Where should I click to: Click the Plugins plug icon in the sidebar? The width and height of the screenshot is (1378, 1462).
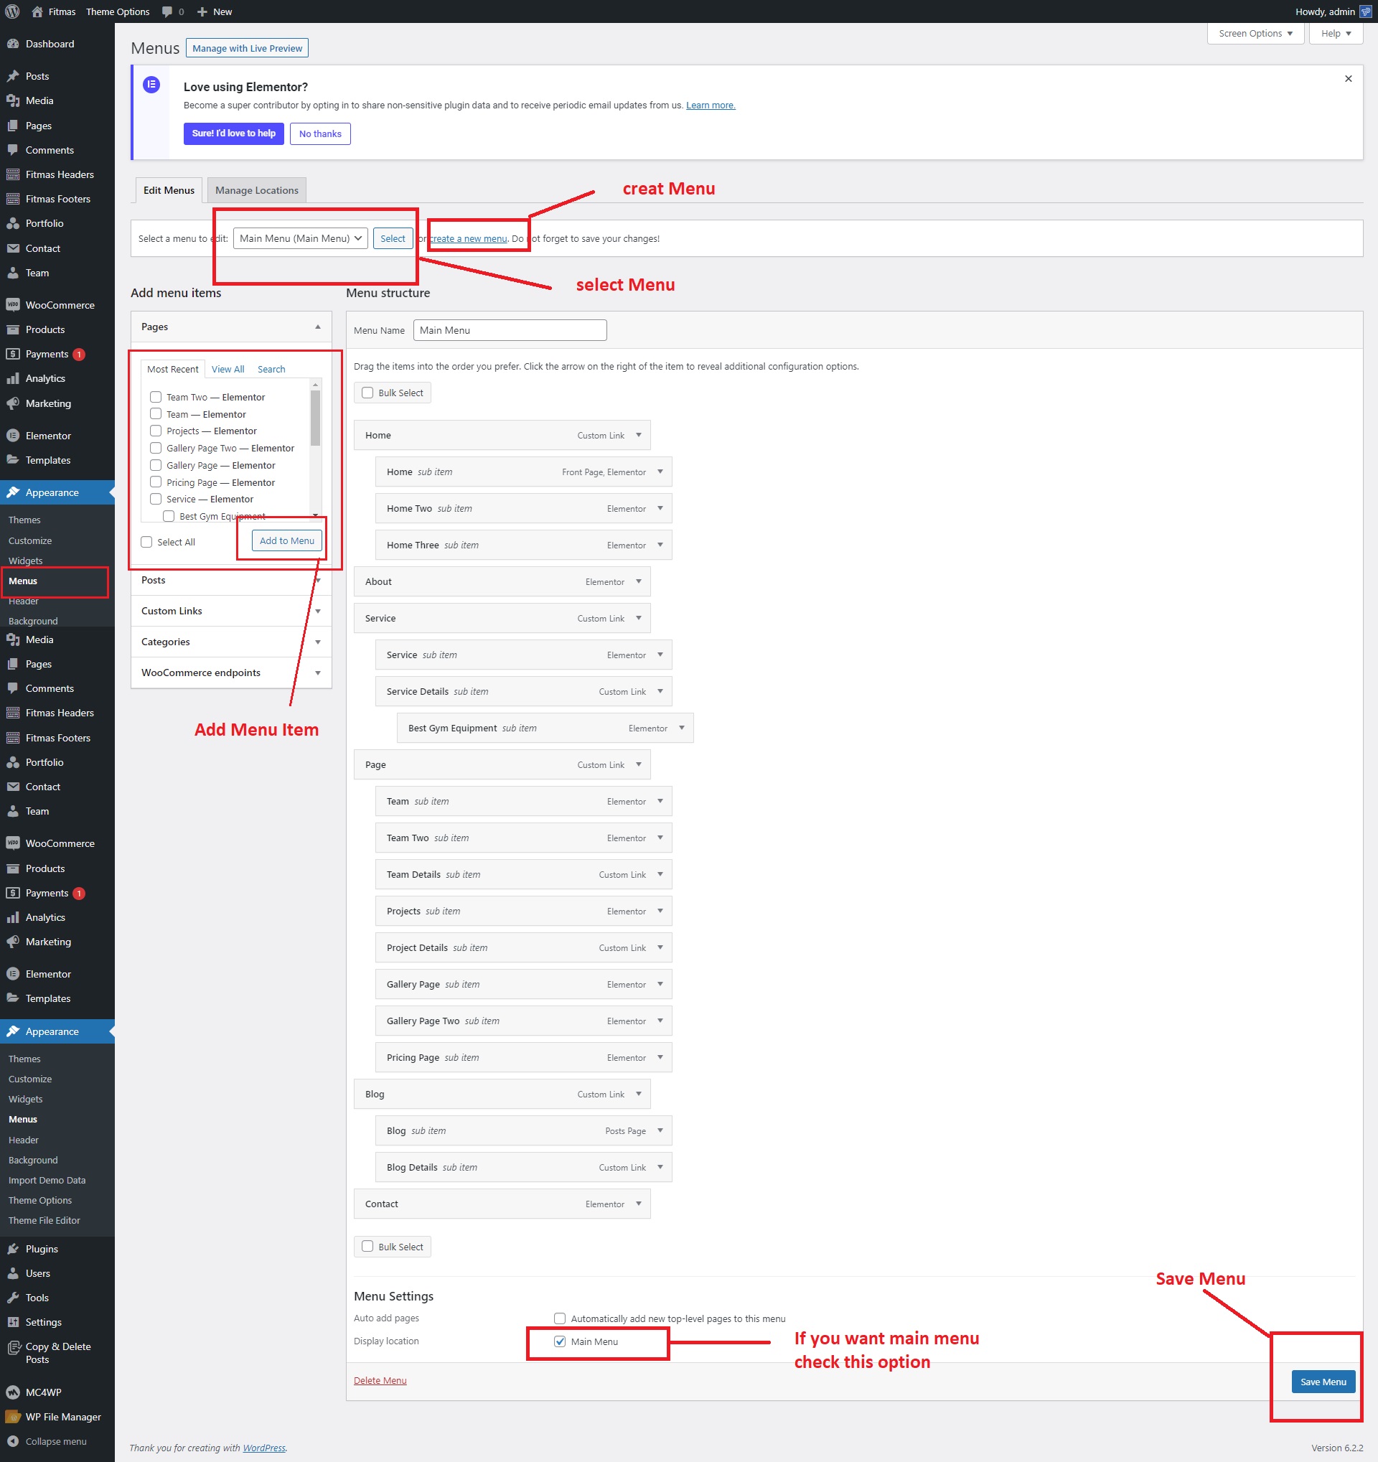tap(12, 1249)
